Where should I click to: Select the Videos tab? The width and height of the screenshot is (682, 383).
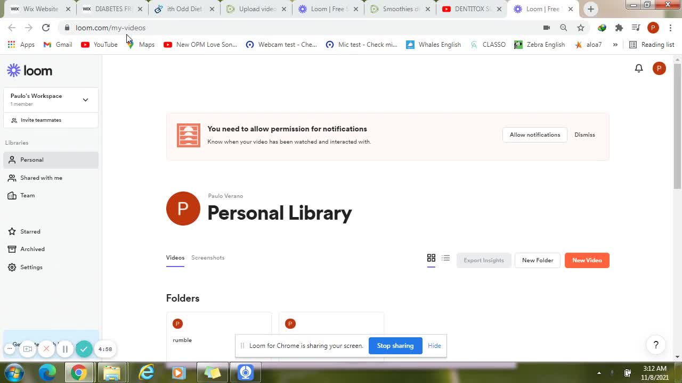pos(175,257)
